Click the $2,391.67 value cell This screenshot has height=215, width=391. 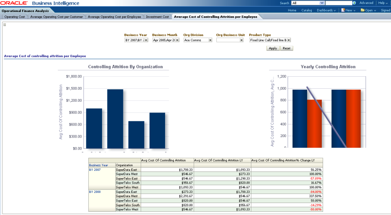pyautogui.click(x=167, y=196)
